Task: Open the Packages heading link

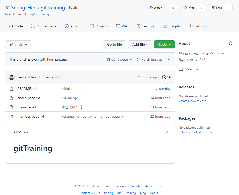Action: click(187, 118)
